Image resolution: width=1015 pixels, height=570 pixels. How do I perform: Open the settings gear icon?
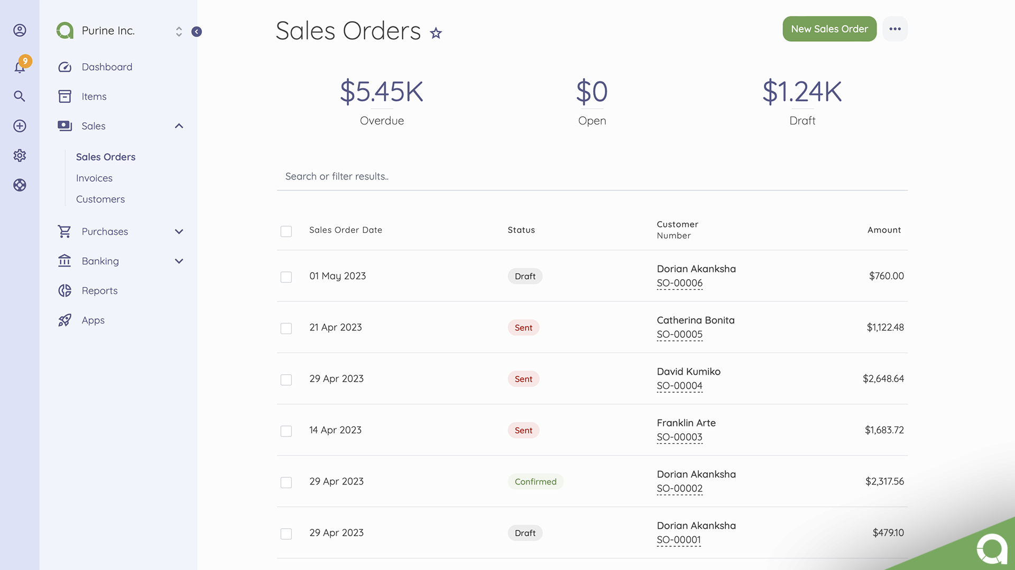tap(20, 155)
